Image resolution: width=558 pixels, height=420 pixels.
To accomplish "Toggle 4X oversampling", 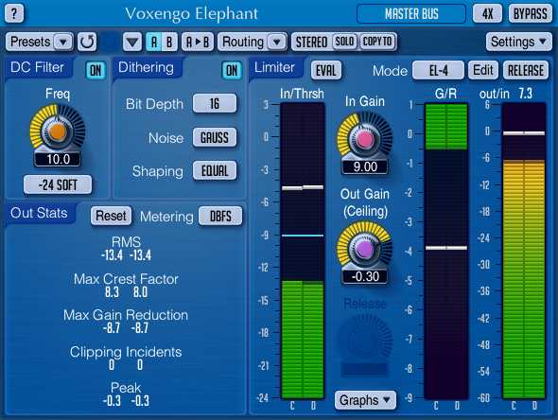I will pyautogui.click(x=487, y=13).
